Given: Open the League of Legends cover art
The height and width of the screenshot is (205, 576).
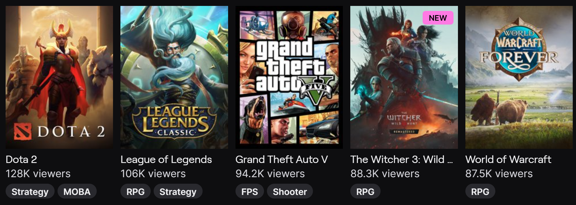Looking at the screenshot, I should click(174, 77).
